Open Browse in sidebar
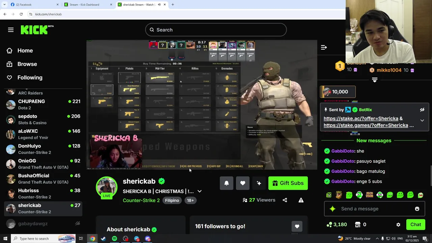Screen dimensions: 432x243 click(x=22, y=64)
